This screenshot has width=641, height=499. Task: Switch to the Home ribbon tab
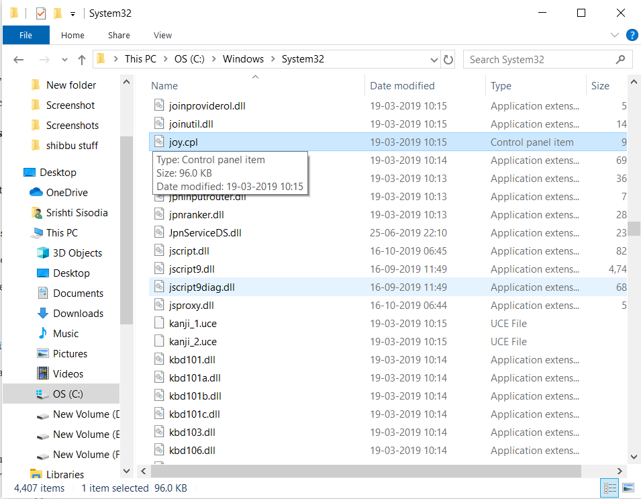[72, 35]
